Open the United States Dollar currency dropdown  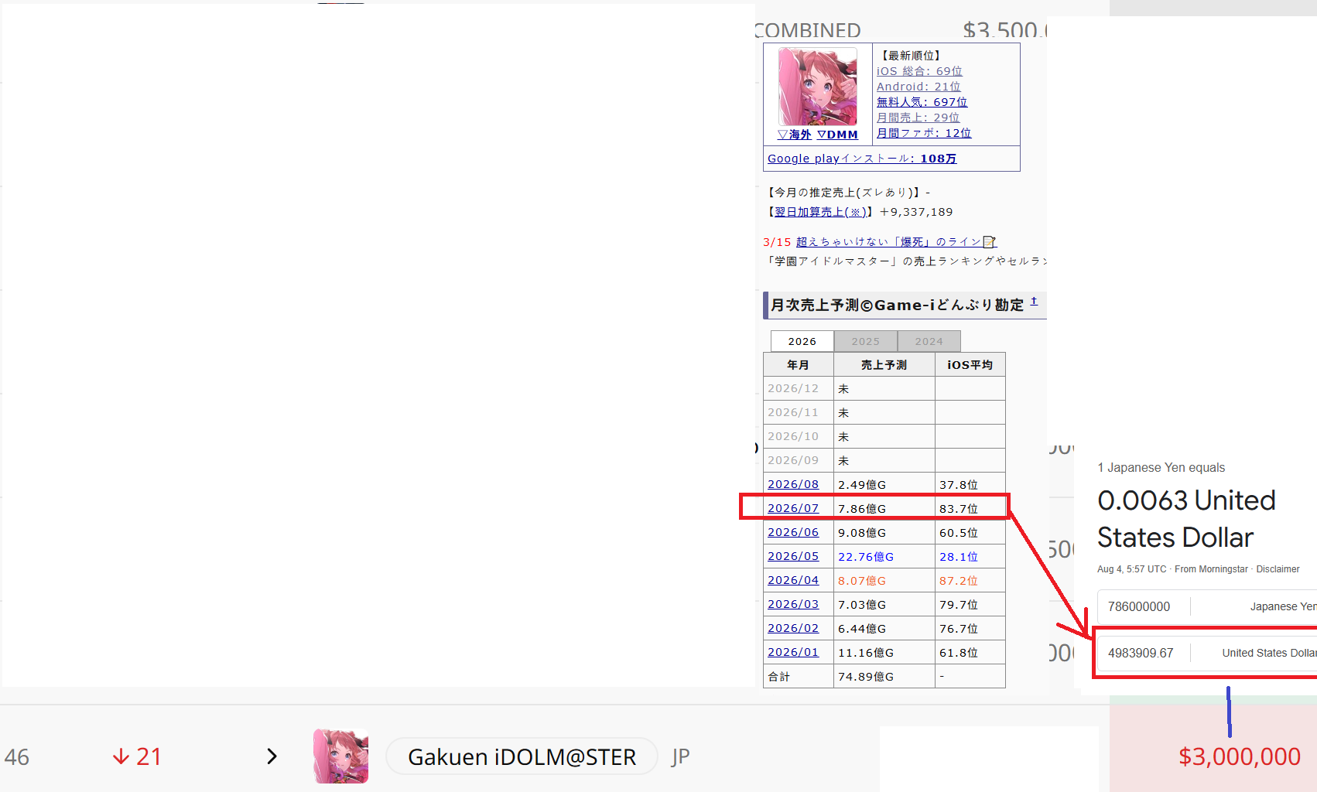(x=1254, y=653)
